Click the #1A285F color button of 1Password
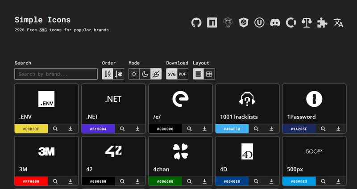The image size is (357, 189). (x=299, y=129)
